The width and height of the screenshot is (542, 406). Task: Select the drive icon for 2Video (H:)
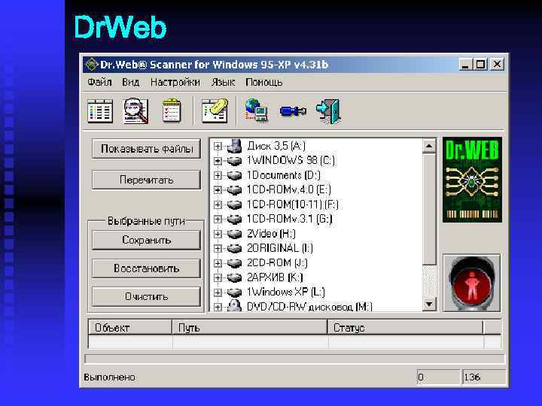pyautogui.click(x=234, y=234)
